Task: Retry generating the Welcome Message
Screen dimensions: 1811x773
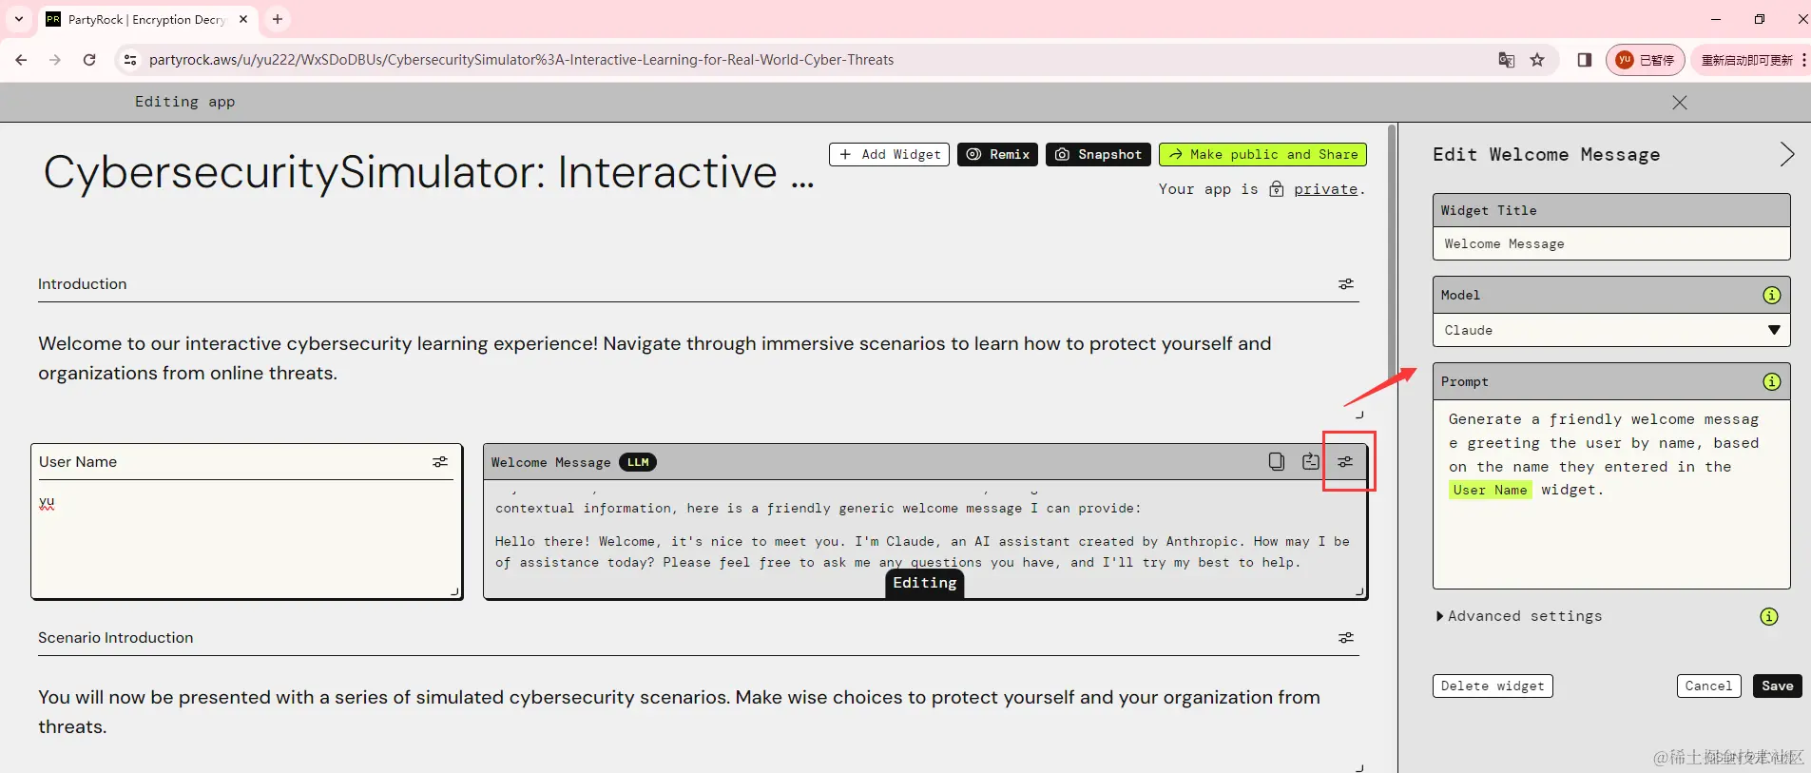Action: tap(1310, 462)
